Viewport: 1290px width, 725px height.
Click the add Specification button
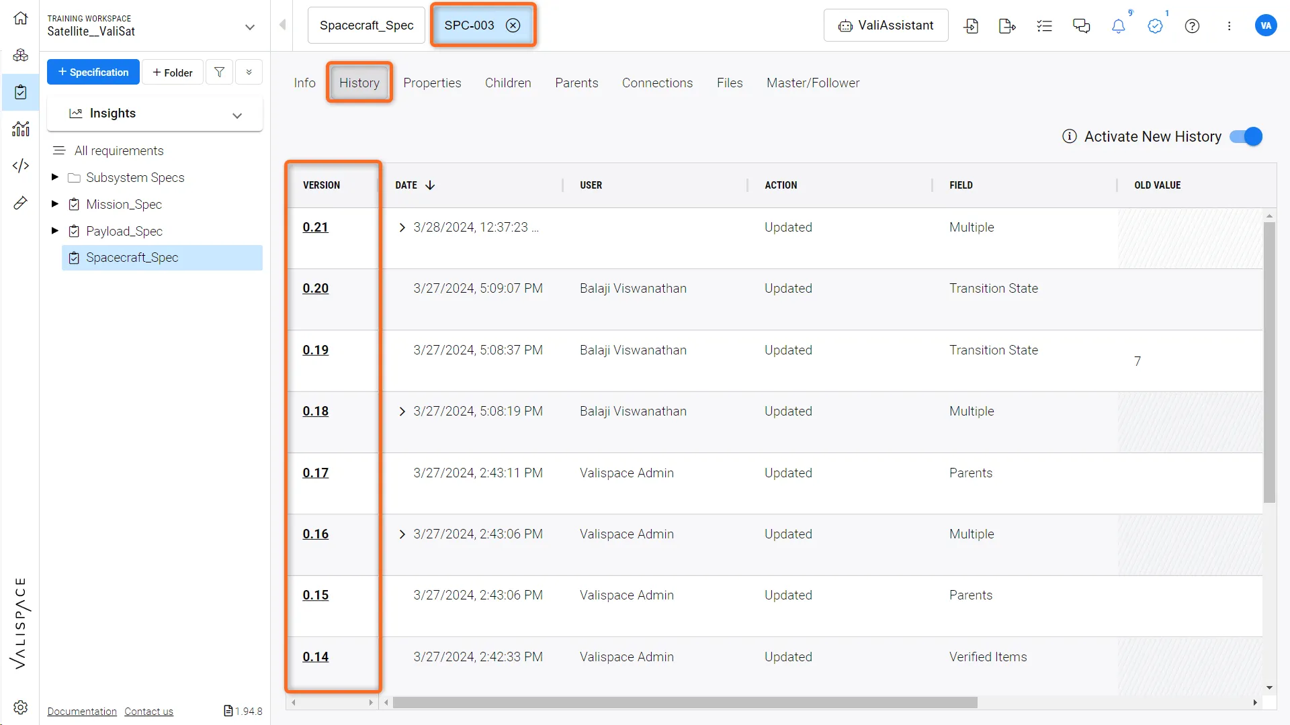click(93, 72)
